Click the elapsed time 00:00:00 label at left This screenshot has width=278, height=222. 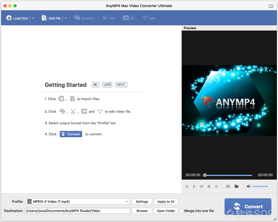[x=193, y=175]
